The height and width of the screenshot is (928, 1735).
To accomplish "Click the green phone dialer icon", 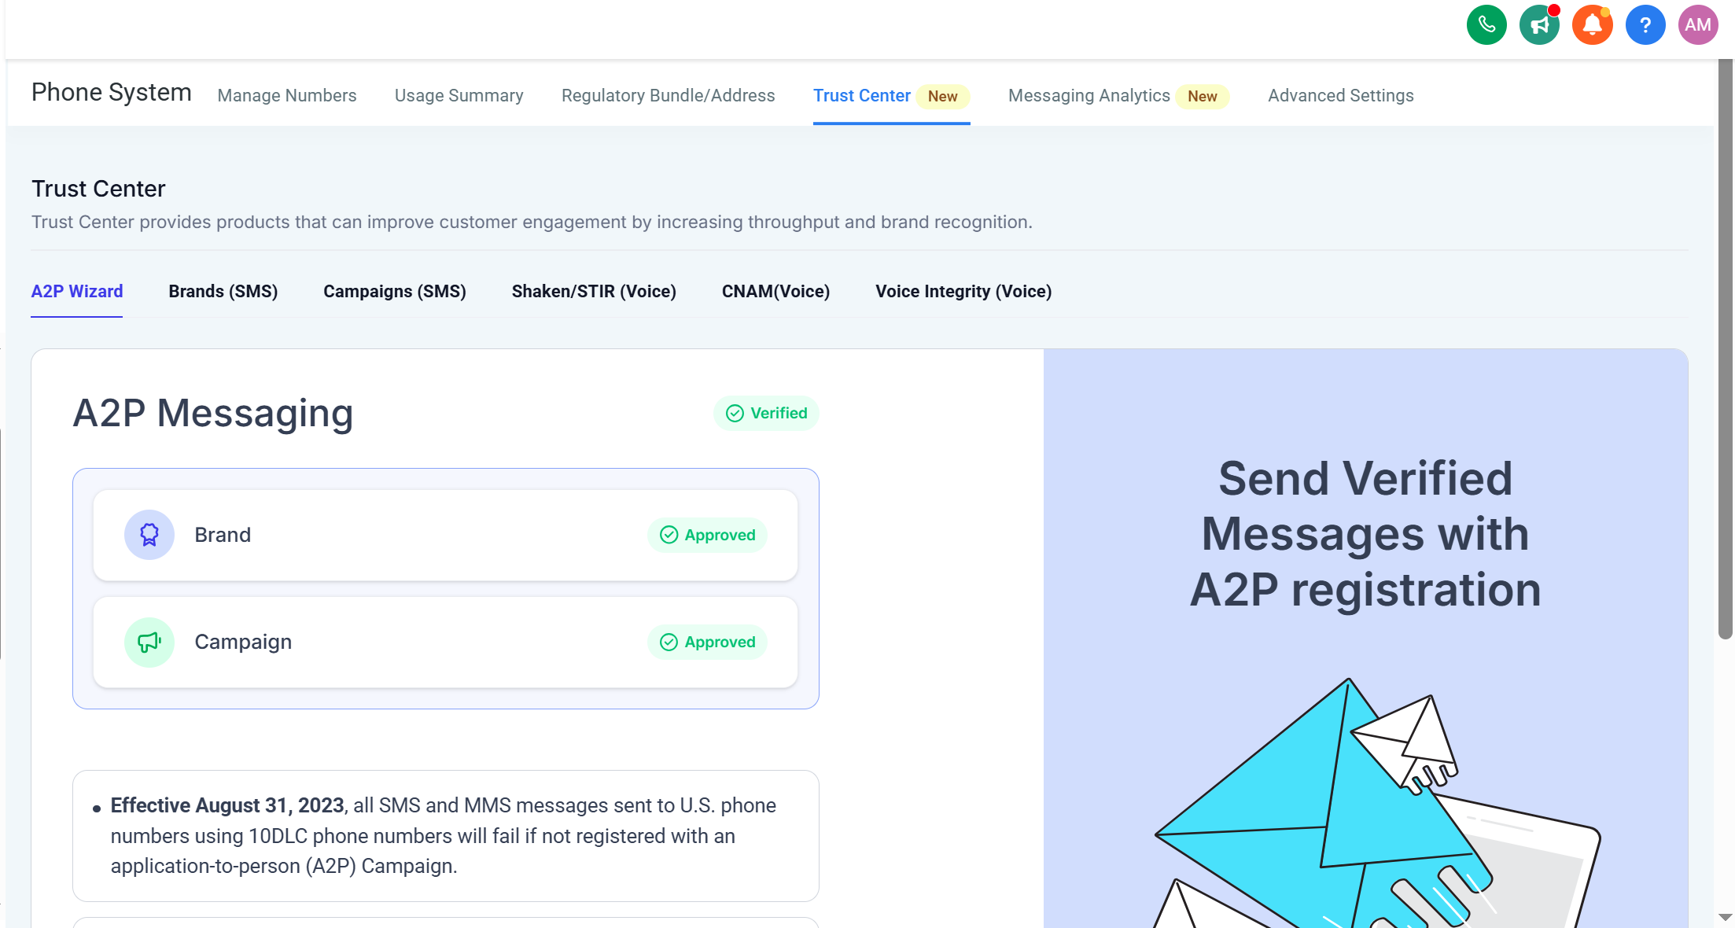I will [x=1486, y=25].
